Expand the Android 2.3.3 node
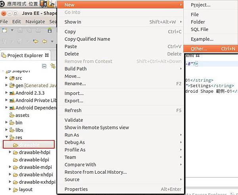Image resolution: width=238 pixels, height=195 pixels. (6, 92)
